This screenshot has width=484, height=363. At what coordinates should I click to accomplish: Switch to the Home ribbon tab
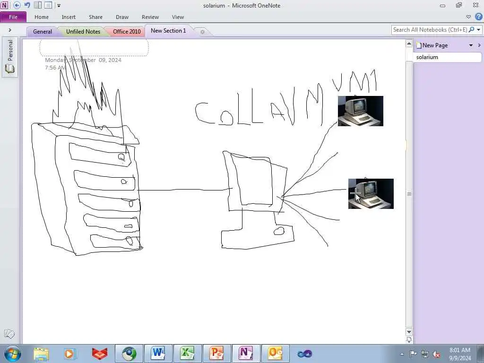(x=42, y=17)
